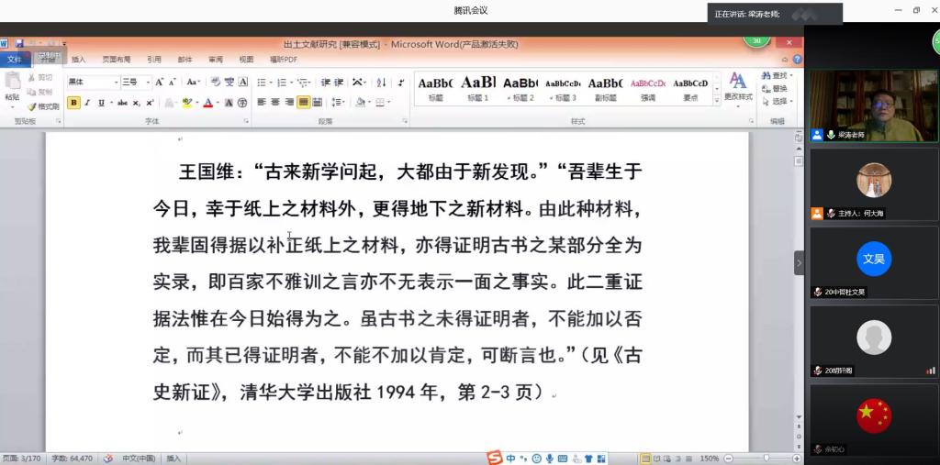The width and height of the screenshot is (940, 465).
Task: Click the Paste icon
Action: coord(12,82)
